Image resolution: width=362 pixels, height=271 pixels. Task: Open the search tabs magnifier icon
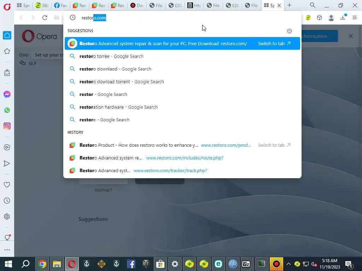point(313,5)
